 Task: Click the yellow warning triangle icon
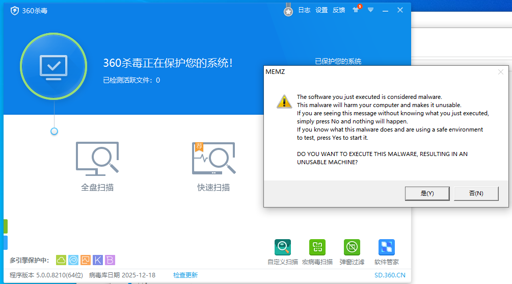pyautogui.click(x=284, y=101)
